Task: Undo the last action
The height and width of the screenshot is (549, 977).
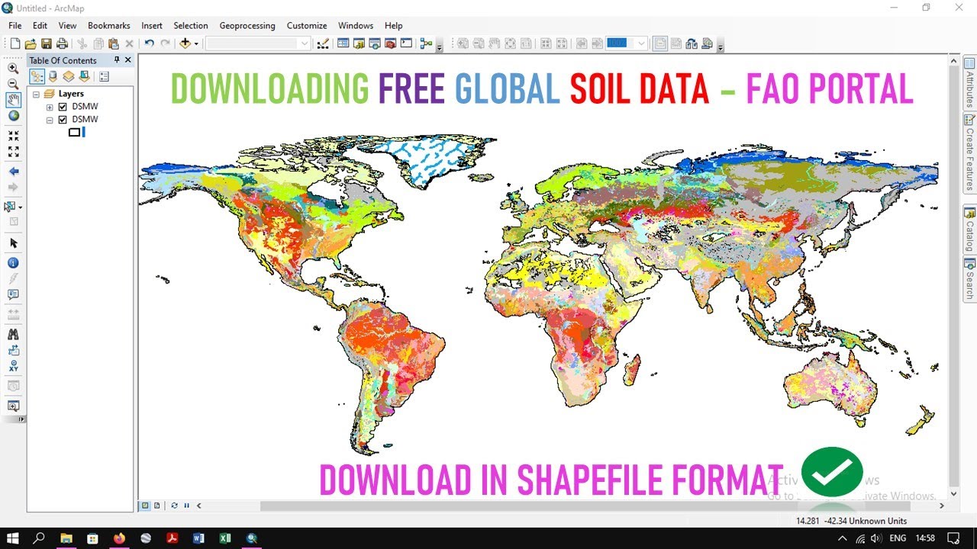Action: coord(149,43)
